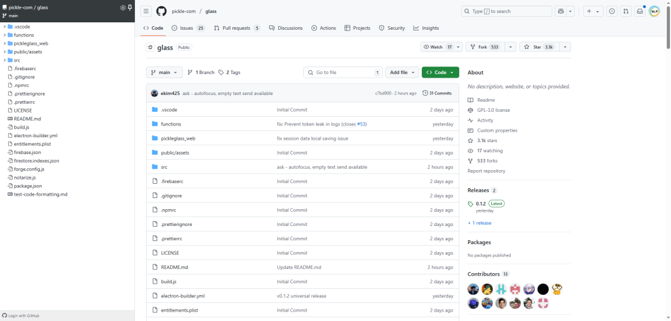Image resolution: width=671 pixels, height=321 pixels.
Task: Open the Star lists dropdown arrow
Action: 565,47
